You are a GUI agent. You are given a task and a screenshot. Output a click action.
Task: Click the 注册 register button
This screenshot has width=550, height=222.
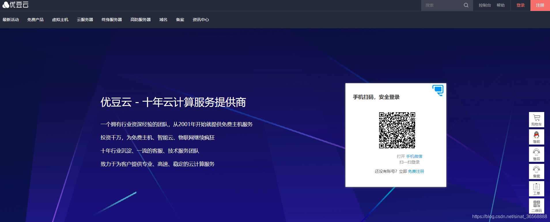(x=540, y=5)
